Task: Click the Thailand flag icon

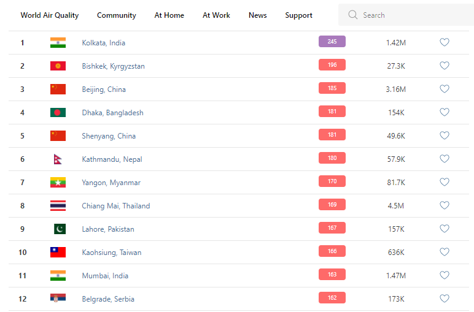Action: point(58,206)
